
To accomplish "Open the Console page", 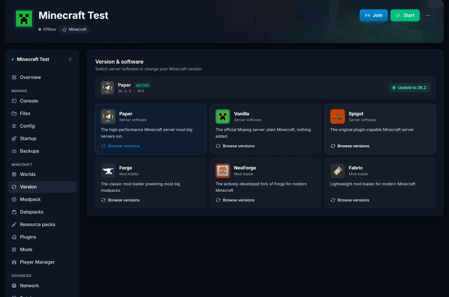I will (42, 101).
